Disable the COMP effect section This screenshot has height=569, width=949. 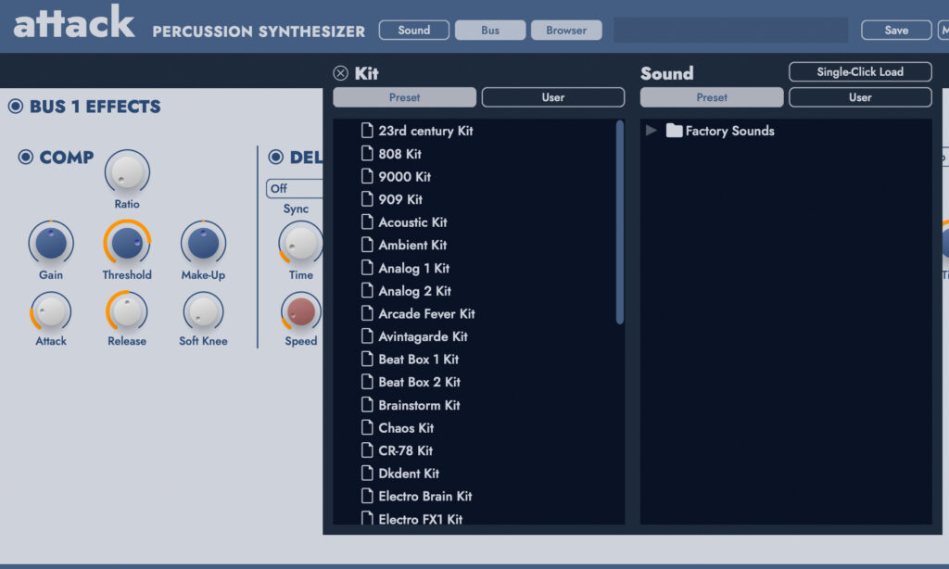point(26,158)
